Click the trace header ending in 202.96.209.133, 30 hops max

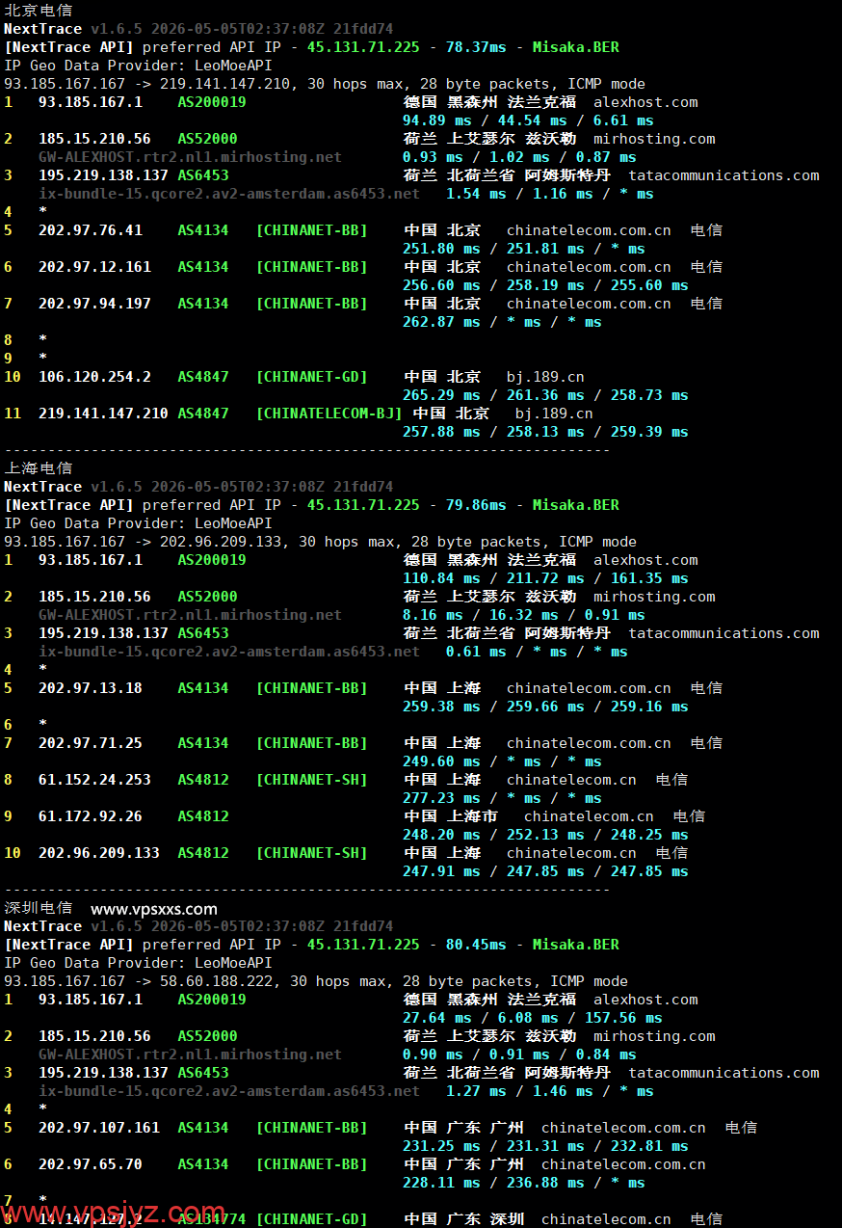[320, 542]
